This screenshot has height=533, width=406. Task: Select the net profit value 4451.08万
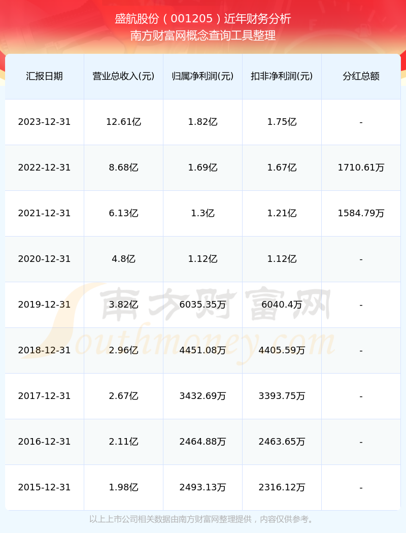pyautogui.click(x=203, y=350)
